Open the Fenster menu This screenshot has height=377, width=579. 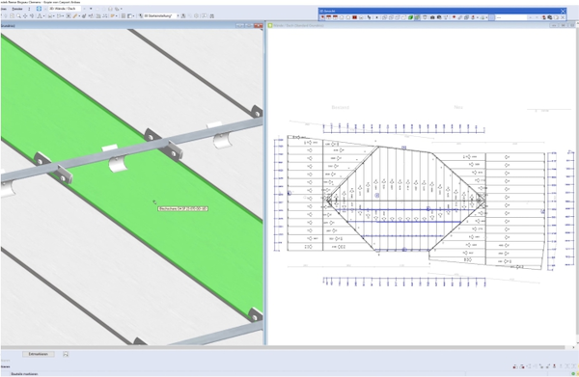(17, 9)
